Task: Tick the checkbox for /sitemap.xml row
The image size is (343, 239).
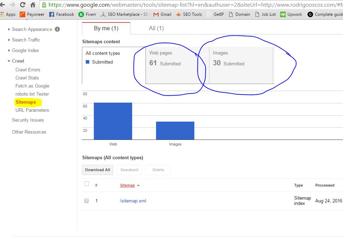Action: (86, 201)
